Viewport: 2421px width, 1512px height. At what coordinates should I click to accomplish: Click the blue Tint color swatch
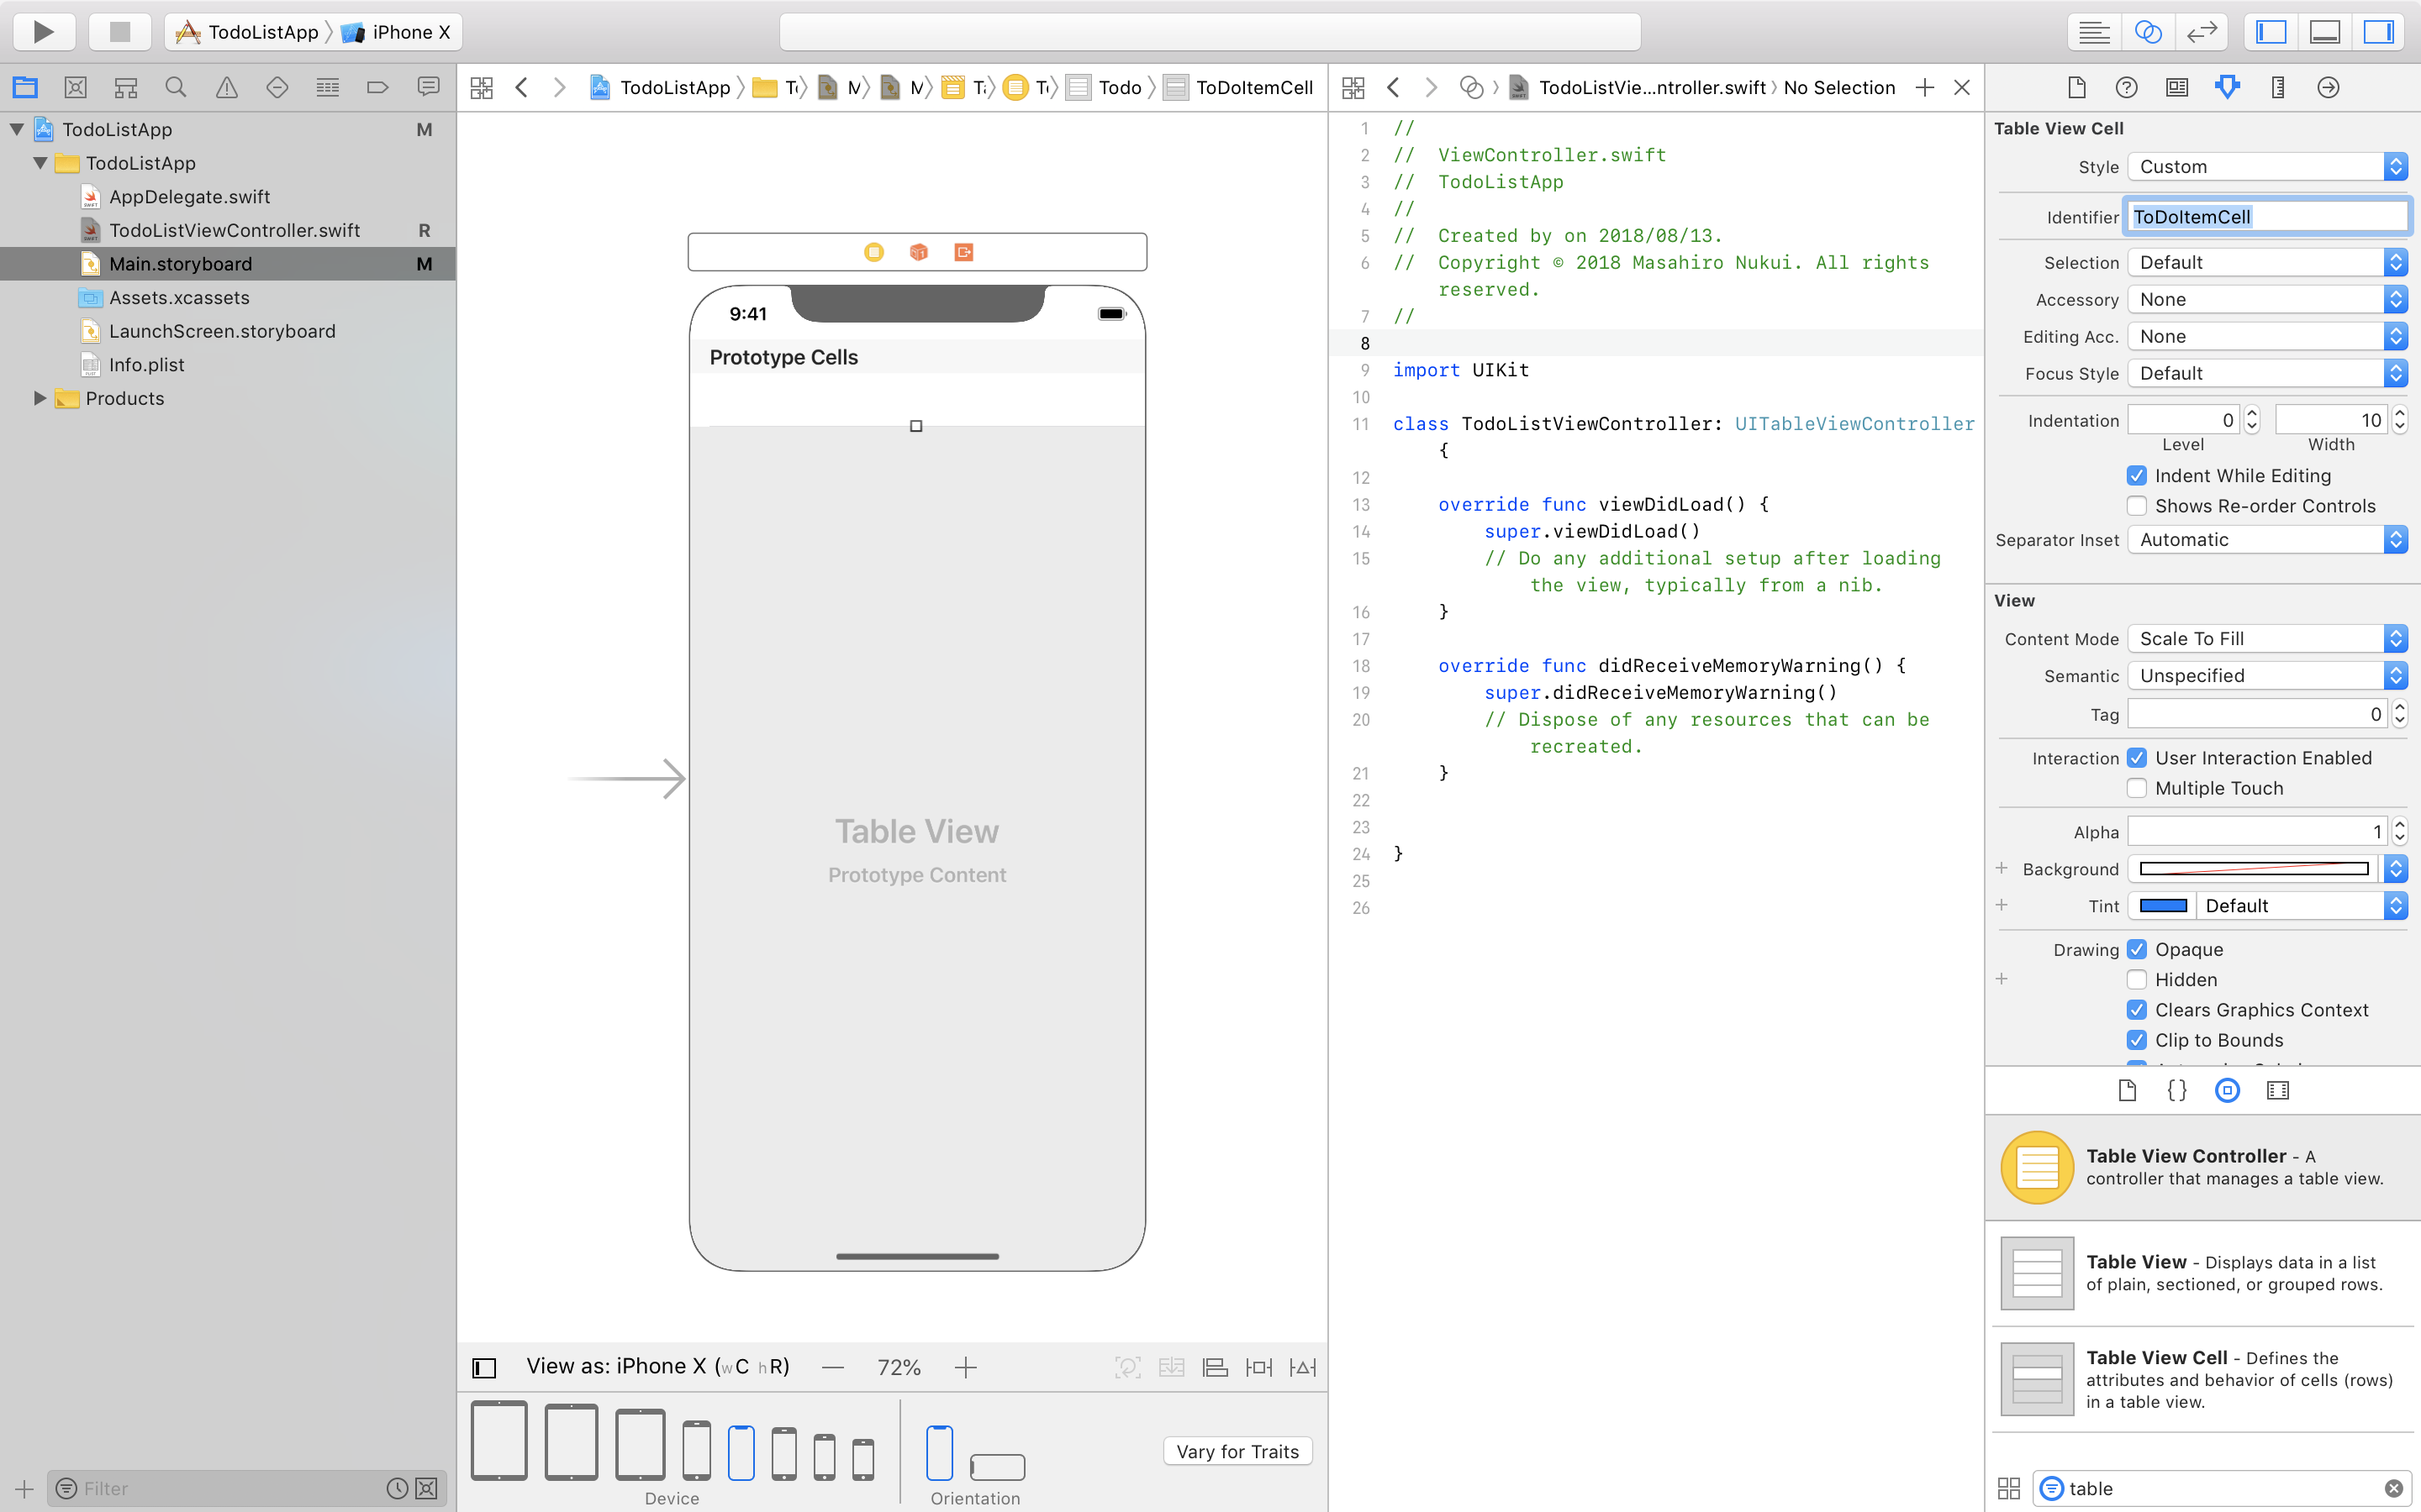coord(2165,905)
